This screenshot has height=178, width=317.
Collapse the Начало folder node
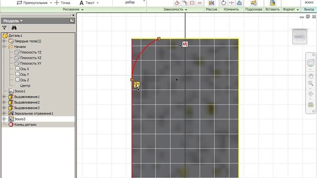tap(4, 46)
